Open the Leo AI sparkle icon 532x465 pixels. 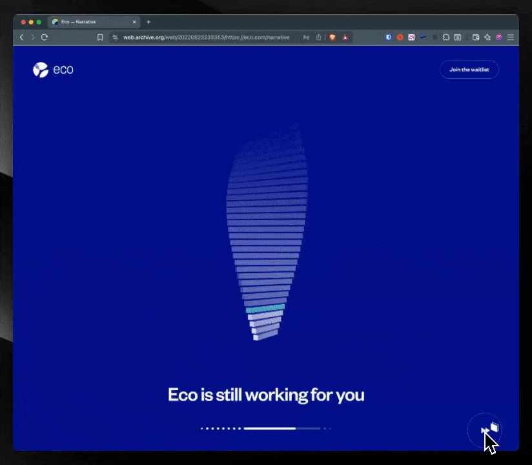point(487,37)
